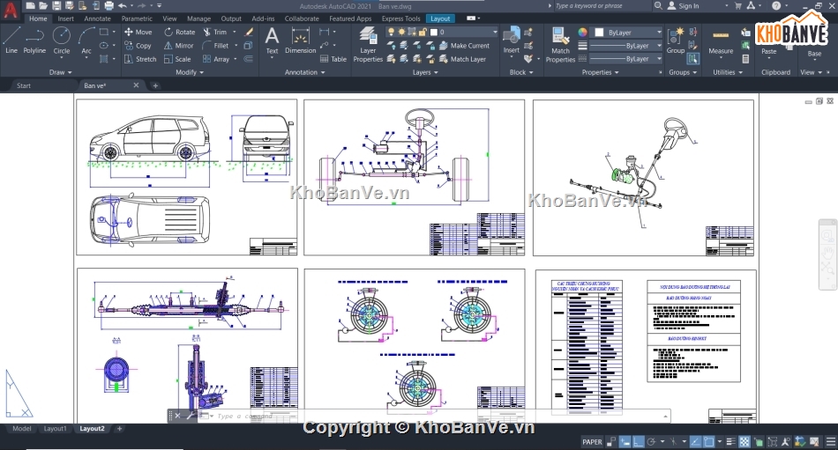Viewport: 838px width, 450px height.
Task: Select the Polyline tool
Action: [x=34, y=40]
